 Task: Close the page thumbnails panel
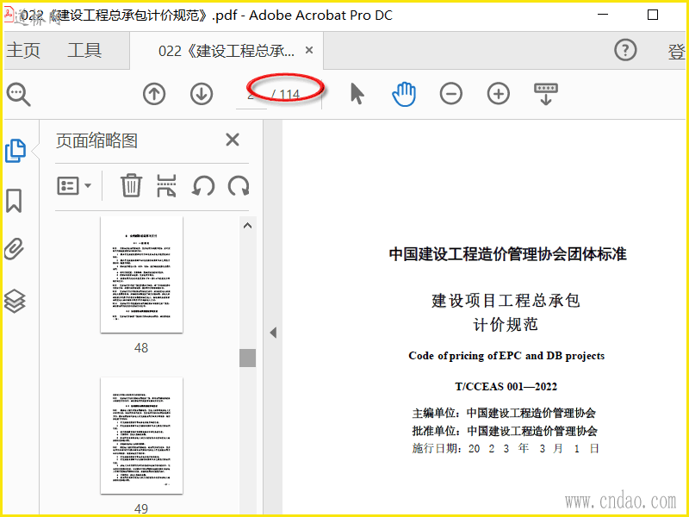click(x=233, y=140)
